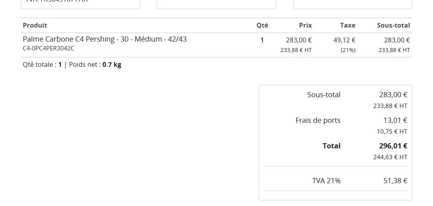Select the VAT amount 51,38 €
The height and width of the screenshot is (206, 433).
(x=395, y=181)
